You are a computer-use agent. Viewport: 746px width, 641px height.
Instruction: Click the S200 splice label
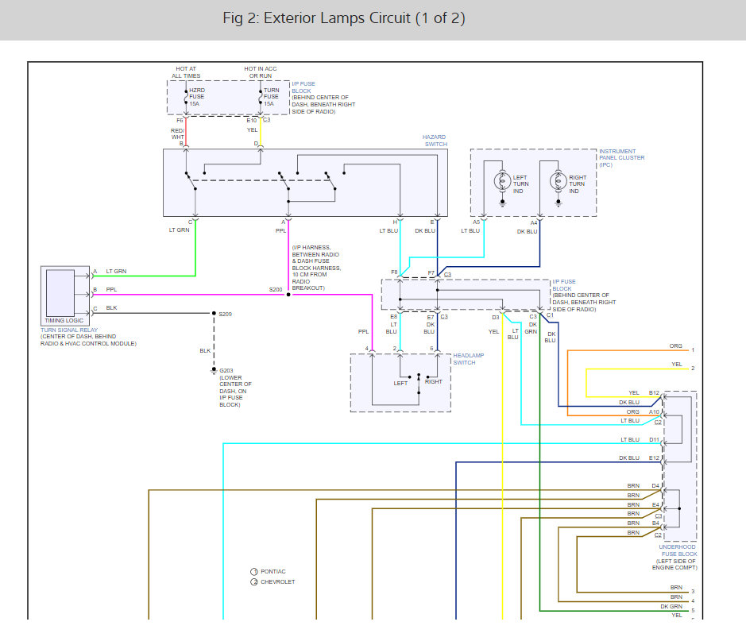pos(276,289)
